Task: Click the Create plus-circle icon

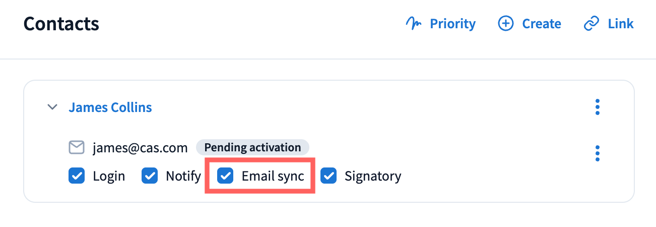Action: coord(505,24)
